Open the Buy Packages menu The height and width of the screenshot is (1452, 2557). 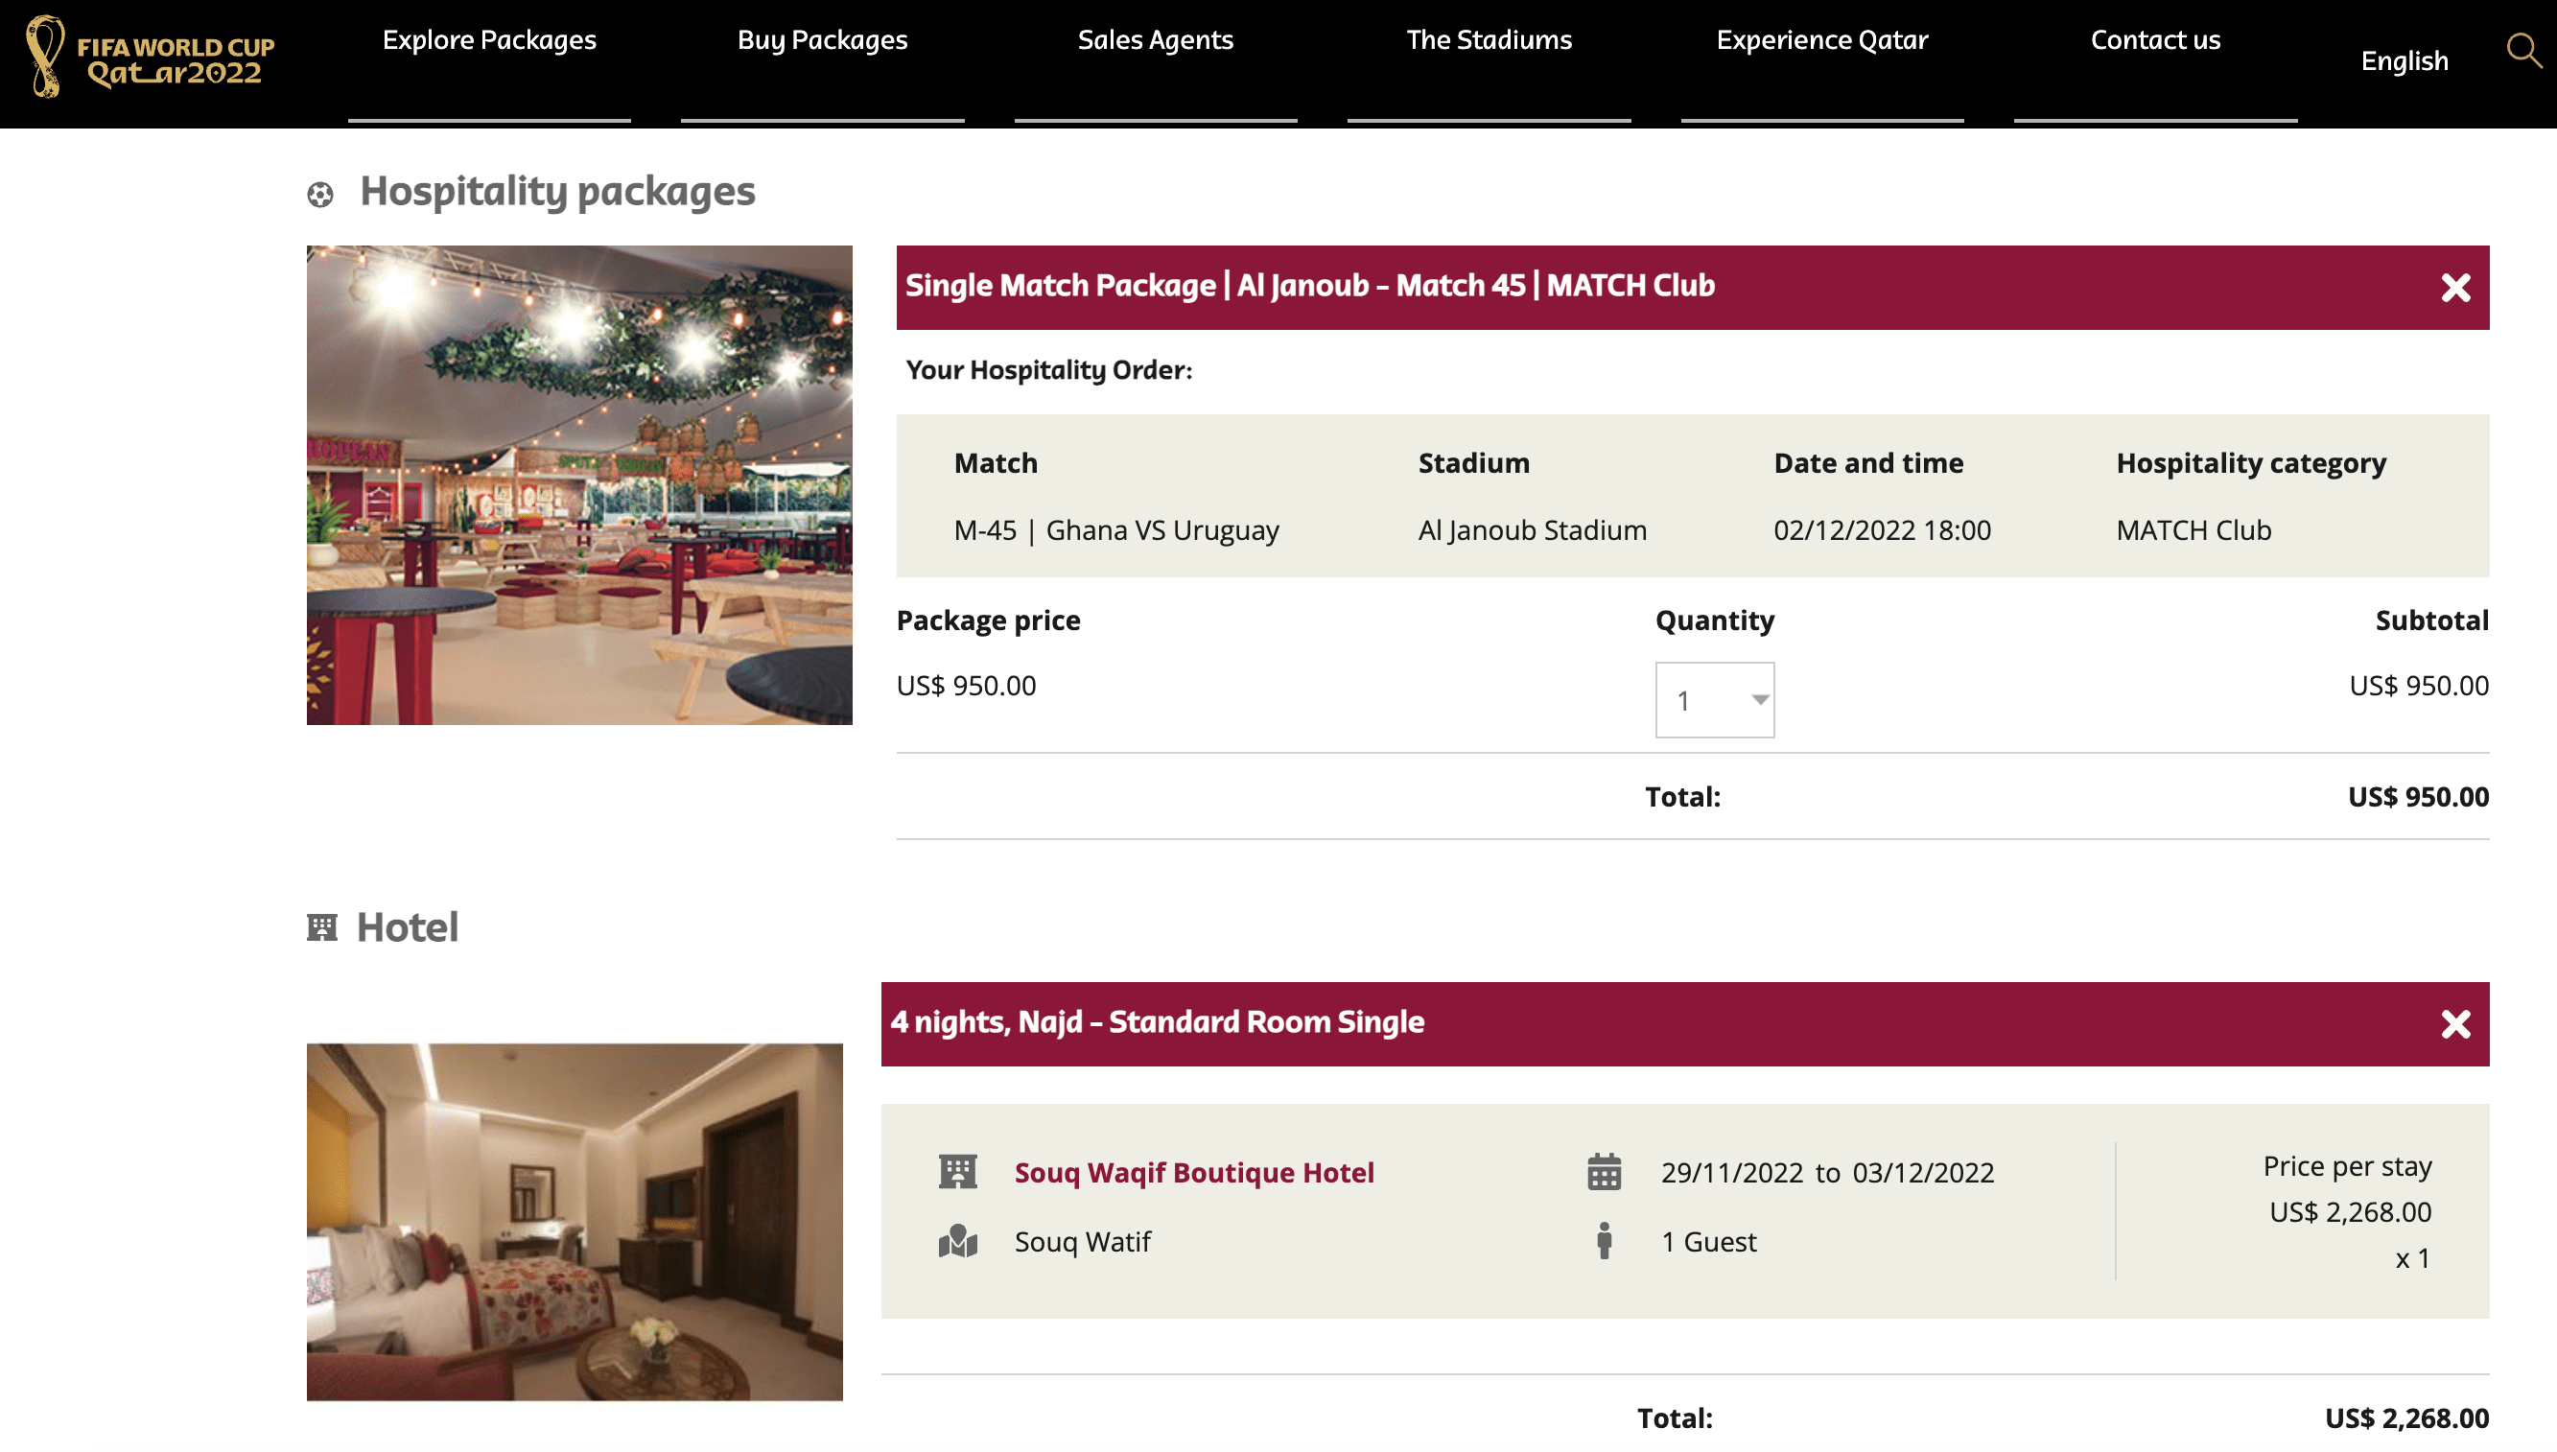(x=822, y=40)
